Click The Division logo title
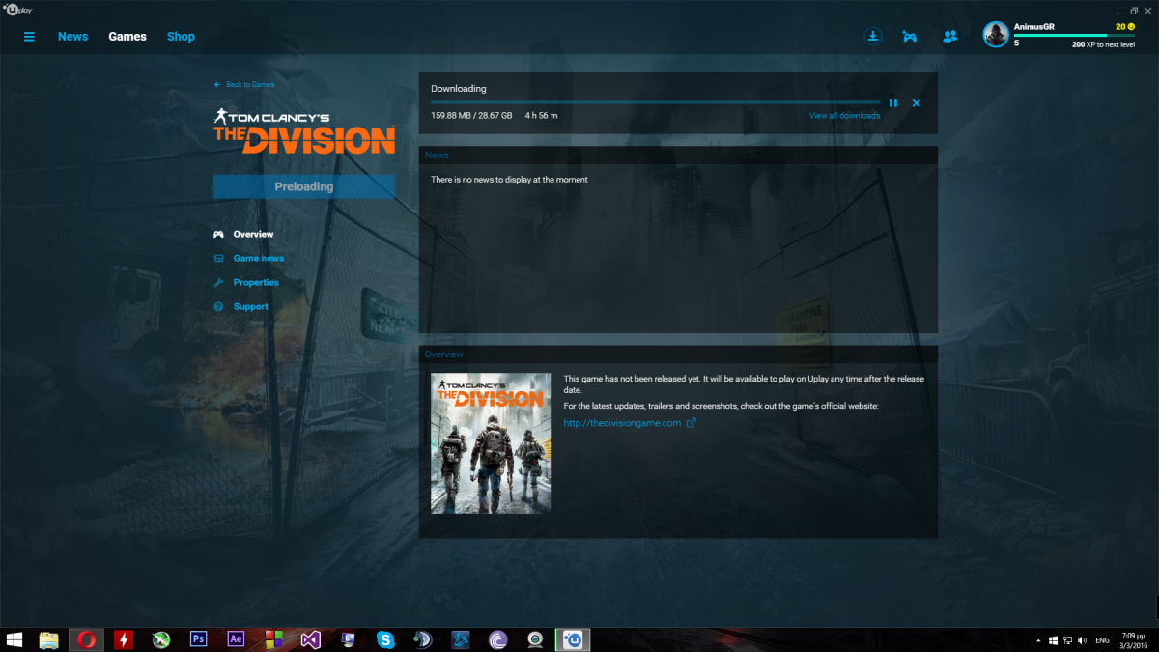 tap(304, 131)
